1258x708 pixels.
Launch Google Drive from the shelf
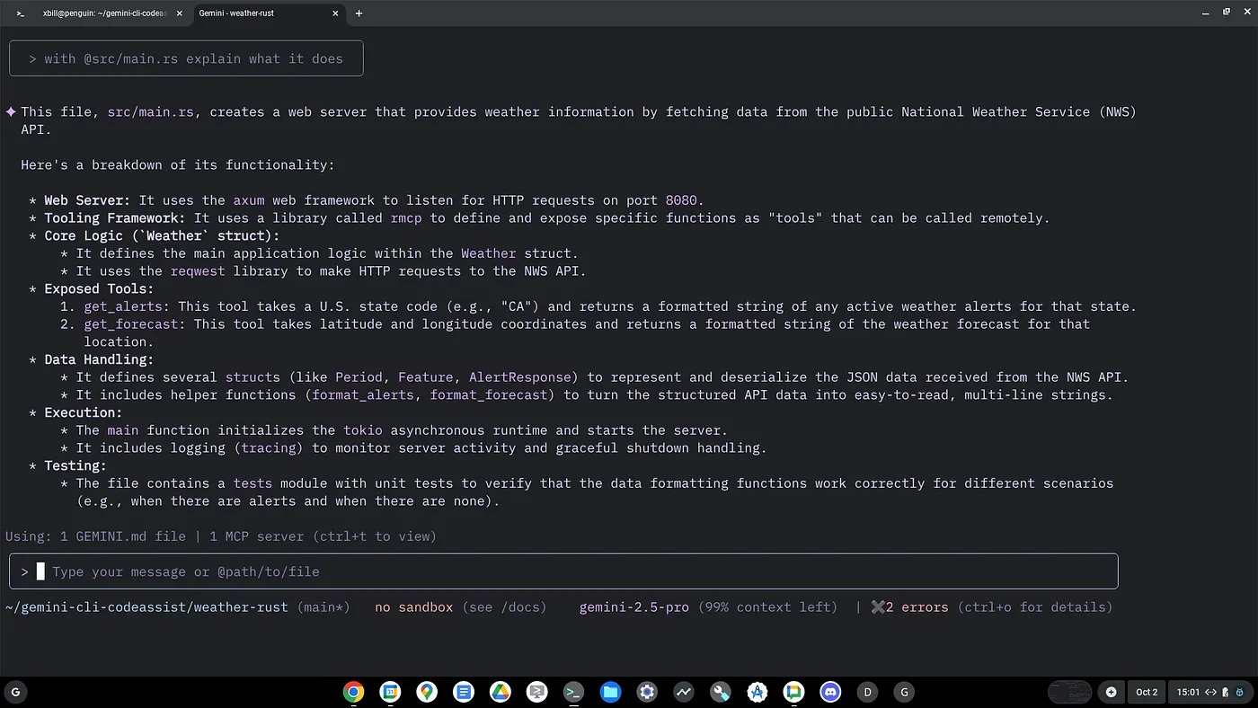click(501, 692)
